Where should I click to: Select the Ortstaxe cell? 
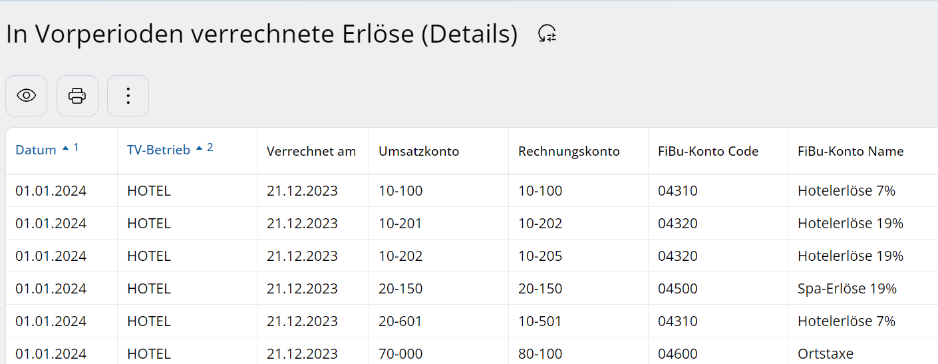pos(825,354)
